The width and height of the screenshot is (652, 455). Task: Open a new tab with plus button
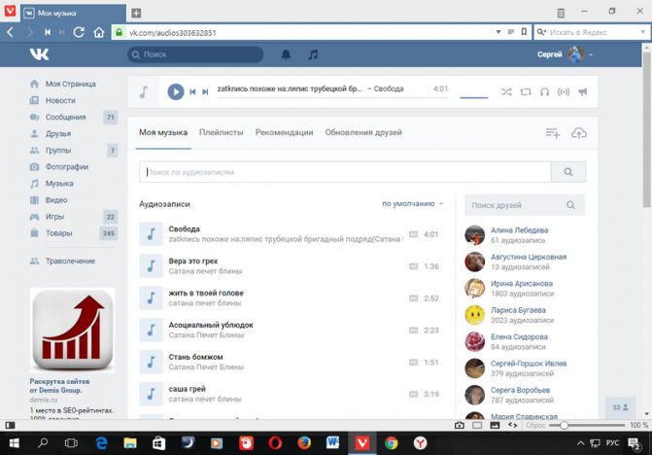coord(136,13)
